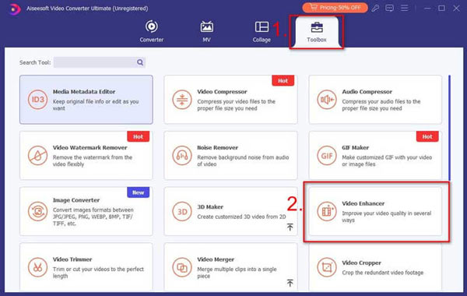The width and height of the screenshot is (467, 296).
Task: Launch the Noise Remover headphones icon
Action: [182, 155]
